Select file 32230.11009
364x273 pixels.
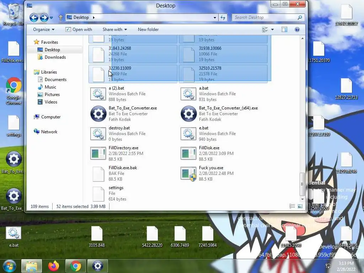pos(133,74)
